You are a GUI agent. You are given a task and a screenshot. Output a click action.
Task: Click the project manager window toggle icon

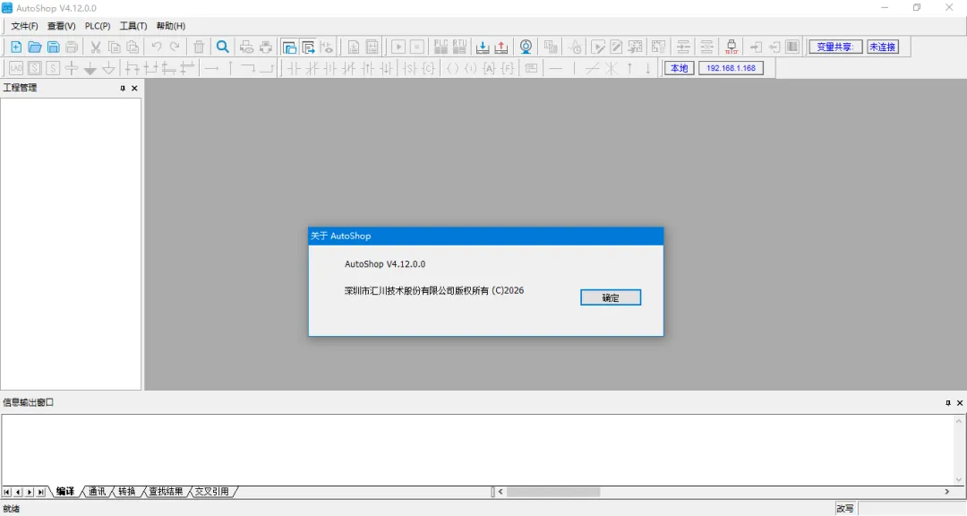289,47
